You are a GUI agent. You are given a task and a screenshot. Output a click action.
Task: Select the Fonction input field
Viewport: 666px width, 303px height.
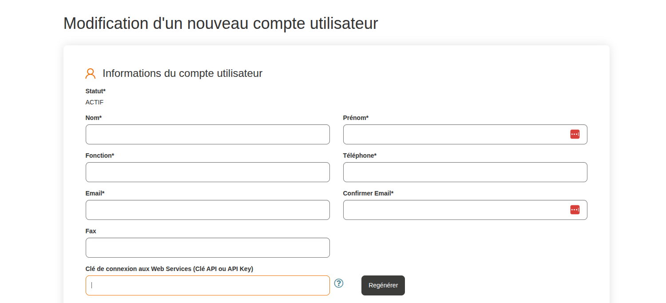207,172
